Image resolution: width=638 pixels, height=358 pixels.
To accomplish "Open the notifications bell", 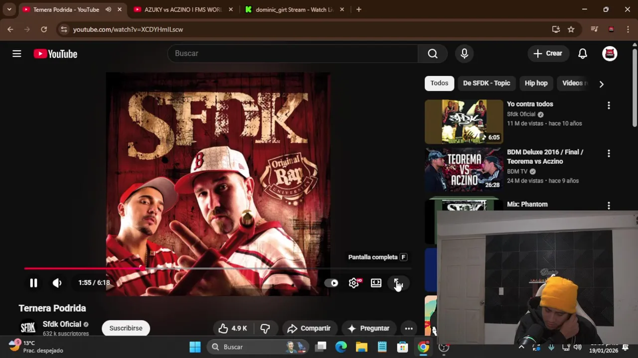I will click(583, 53).
